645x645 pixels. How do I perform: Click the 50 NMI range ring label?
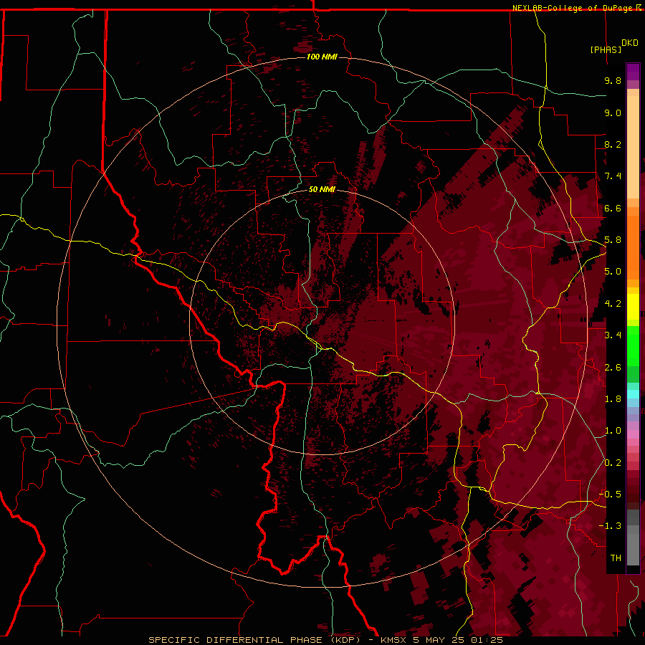coord(322,189)
